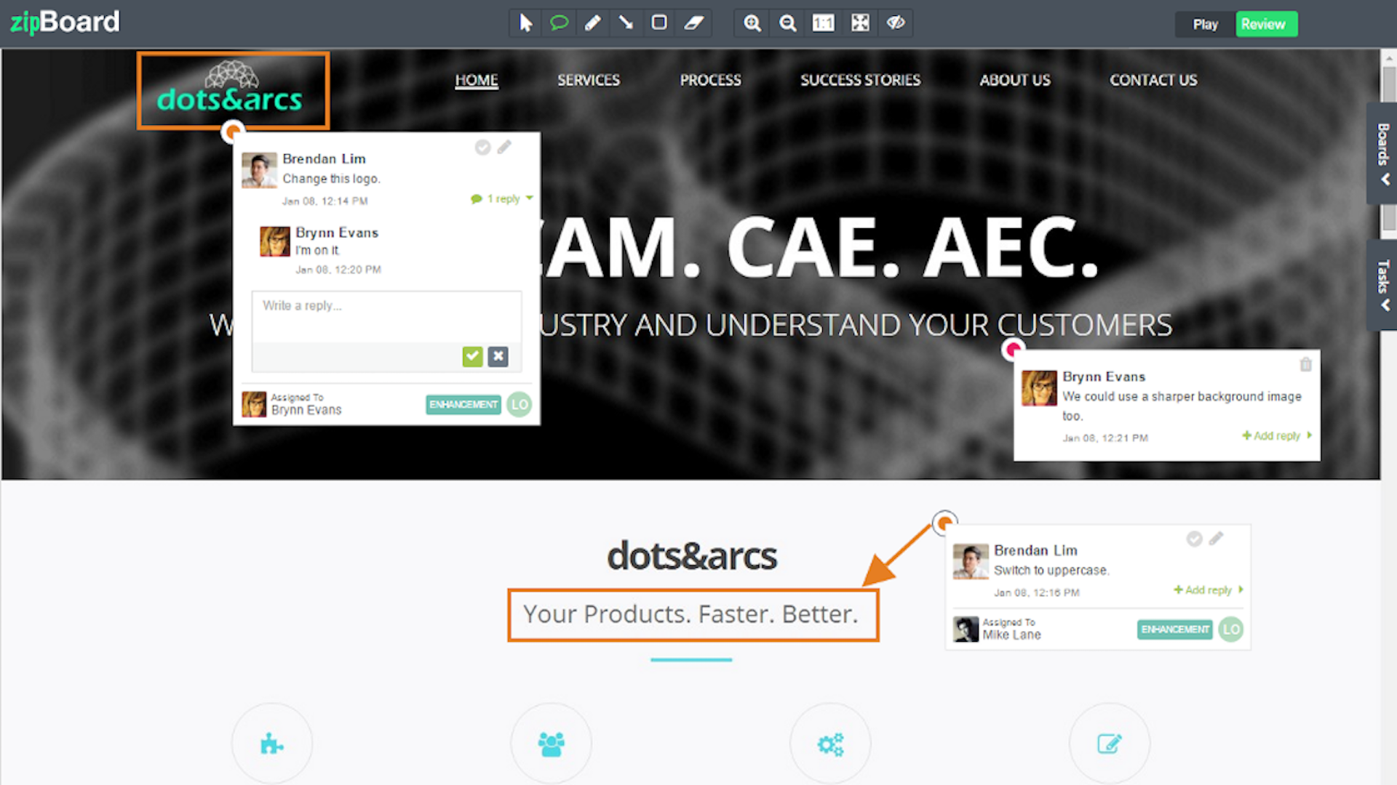Expand the '1 reply' thread dropdown
1397x785 pixels.
click(x=501, y=198)
